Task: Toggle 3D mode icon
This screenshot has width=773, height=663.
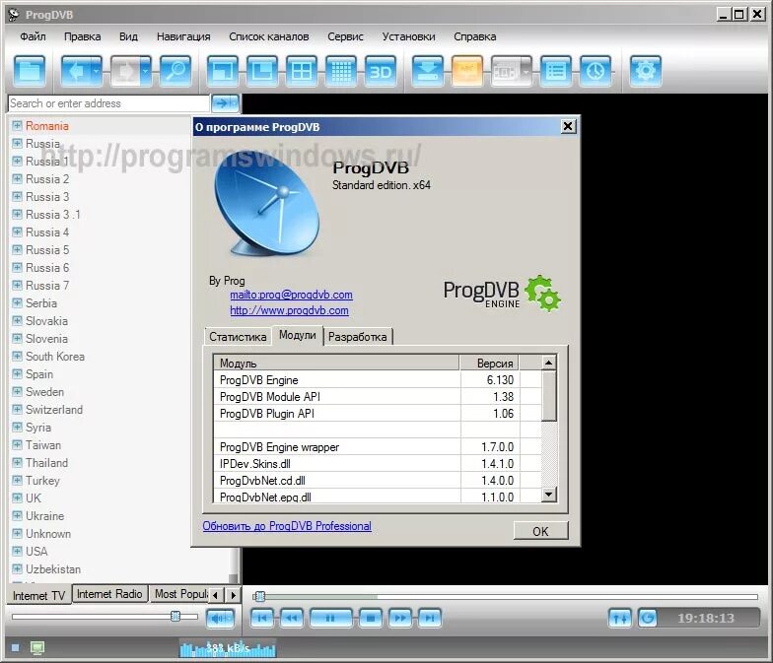Action: (381, 71)
